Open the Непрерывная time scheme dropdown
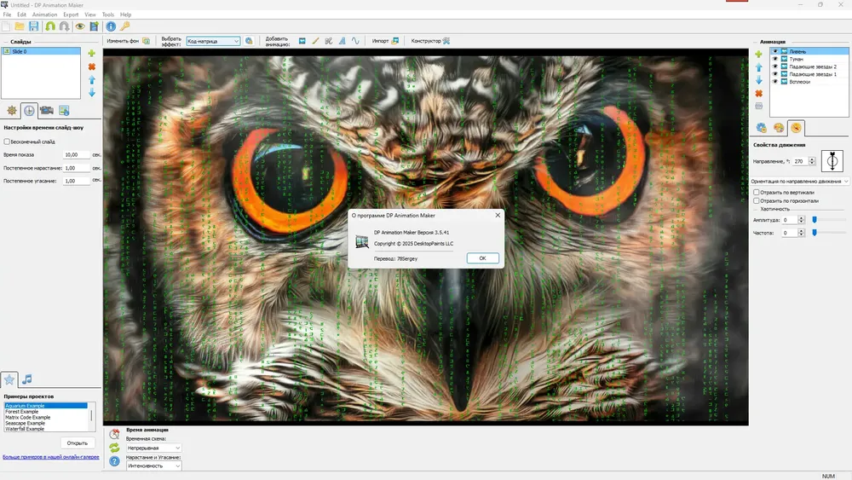 point(153,448)
